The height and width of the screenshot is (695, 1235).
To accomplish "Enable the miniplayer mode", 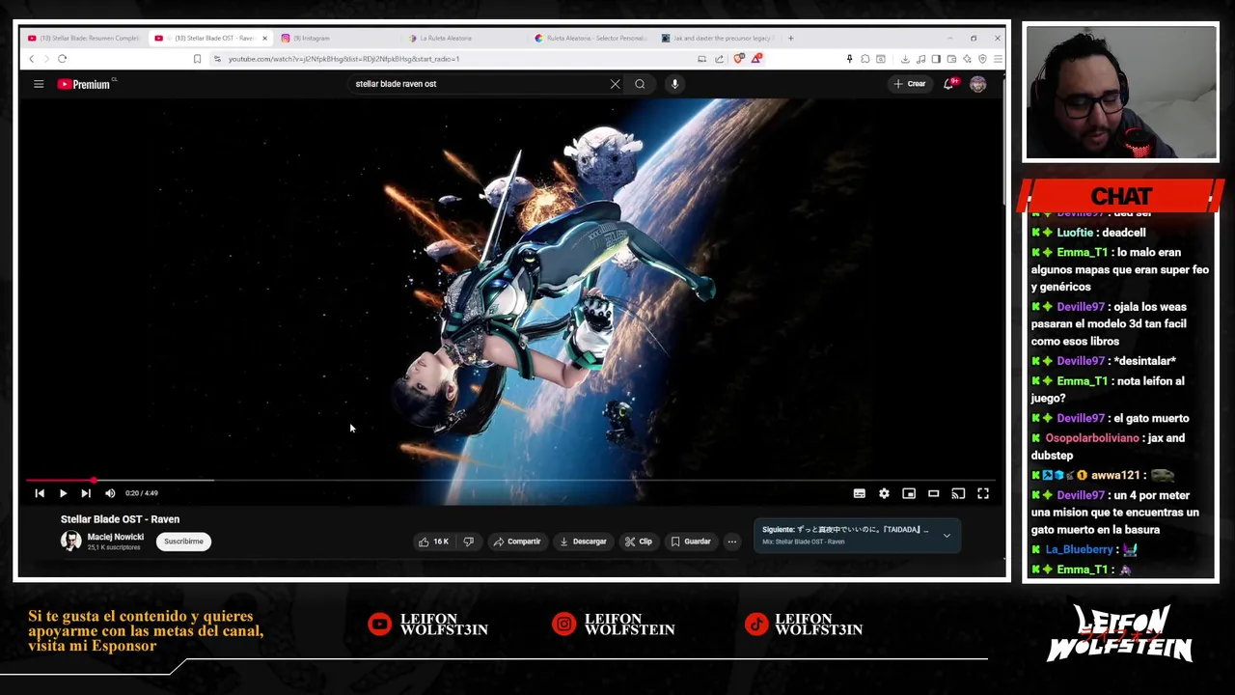I will click(x=909, y=493).
